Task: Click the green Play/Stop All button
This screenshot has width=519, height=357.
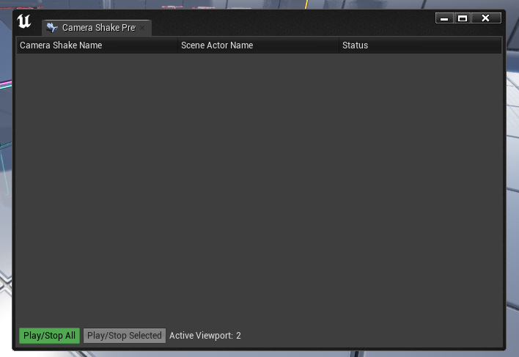Action: [49, 336]
